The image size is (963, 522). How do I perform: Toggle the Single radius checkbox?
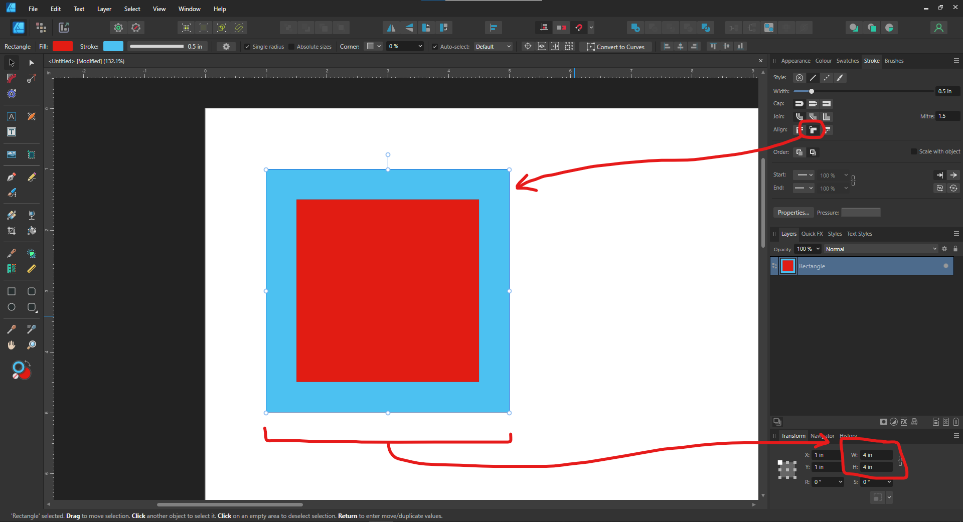tap(247, 47)
